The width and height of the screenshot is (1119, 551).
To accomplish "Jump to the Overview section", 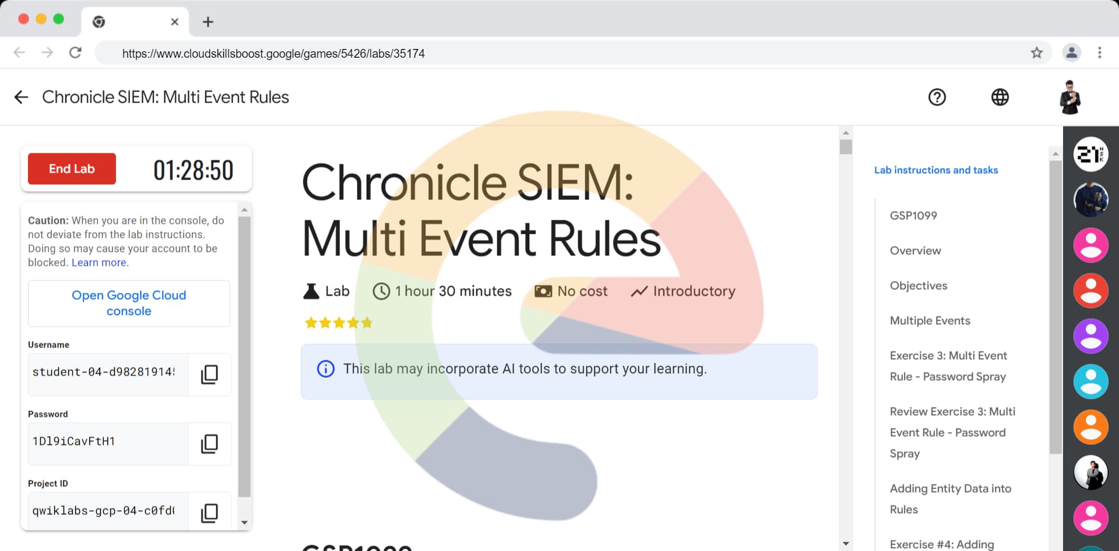I will coord(915,251).
